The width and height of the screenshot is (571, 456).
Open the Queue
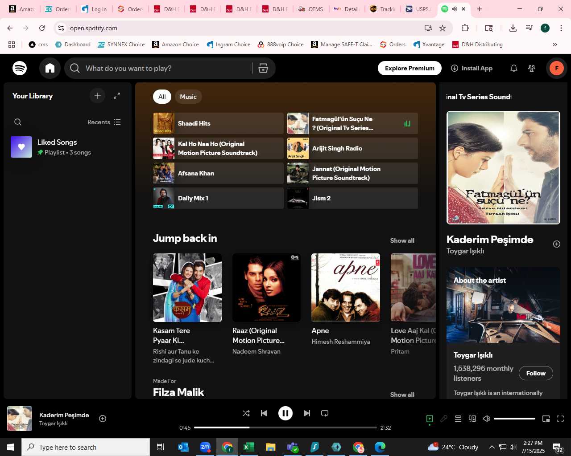(458, 419)
